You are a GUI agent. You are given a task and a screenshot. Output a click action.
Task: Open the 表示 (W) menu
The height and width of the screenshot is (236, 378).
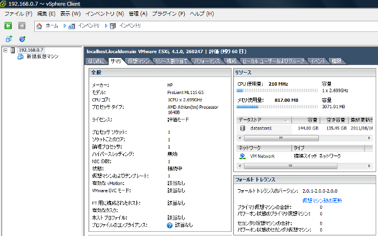[x=70, y=14]
